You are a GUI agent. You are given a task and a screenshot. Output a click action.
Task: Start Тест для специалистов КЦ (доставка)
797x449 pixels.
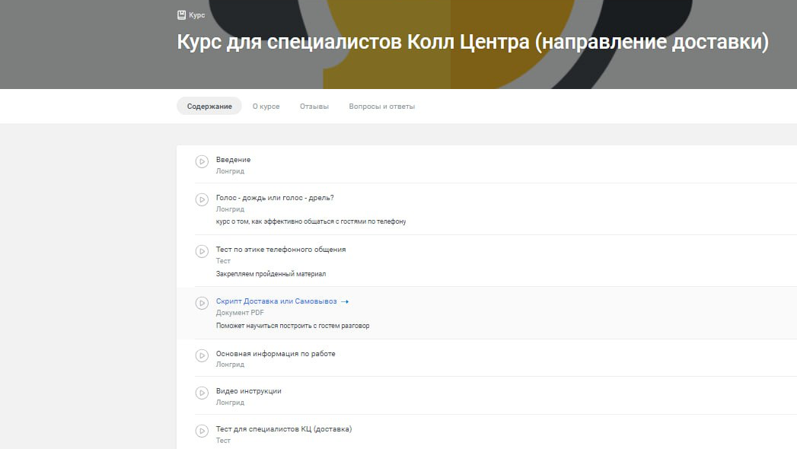click(x=283, y=429)
